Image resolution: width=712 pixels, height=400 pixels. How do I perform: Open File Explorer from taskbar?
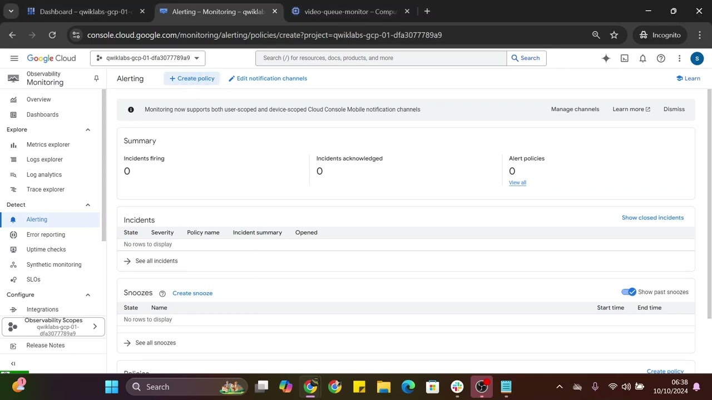tap(384, 387)
